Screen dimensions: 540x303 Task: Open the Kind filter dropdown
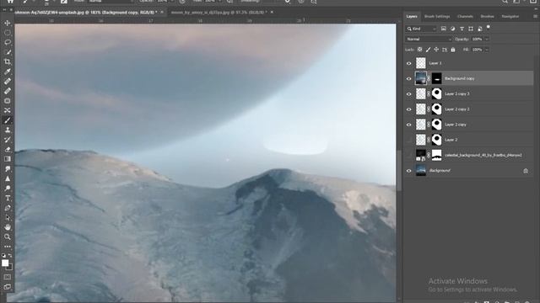(x=421, y=29)
